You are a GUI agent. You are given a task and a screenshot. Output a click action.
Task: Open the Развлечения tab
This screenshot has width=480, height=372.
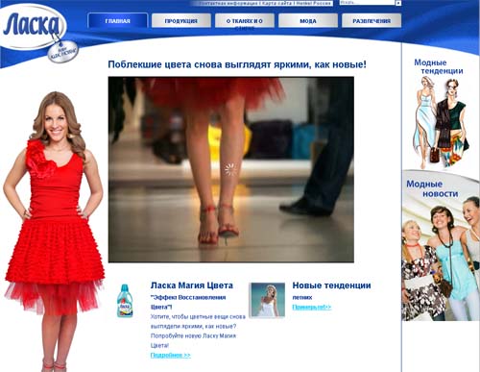point(372,21)
